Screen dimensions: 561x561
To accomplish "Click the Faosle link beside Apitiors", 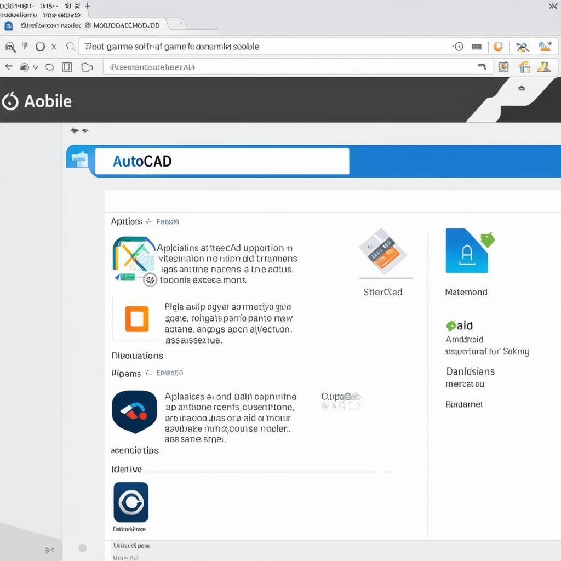I will [168, 221].
